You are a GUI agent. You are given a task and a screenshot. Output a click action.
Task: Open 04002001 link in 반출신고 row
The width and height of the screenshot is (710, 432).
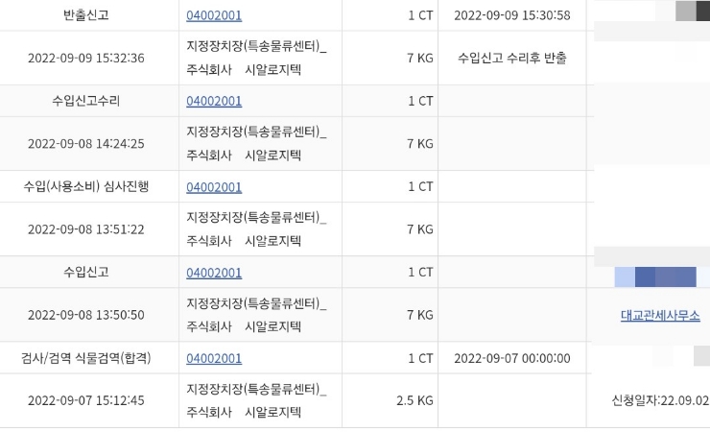pyautogui.click(x=214, y=15)
